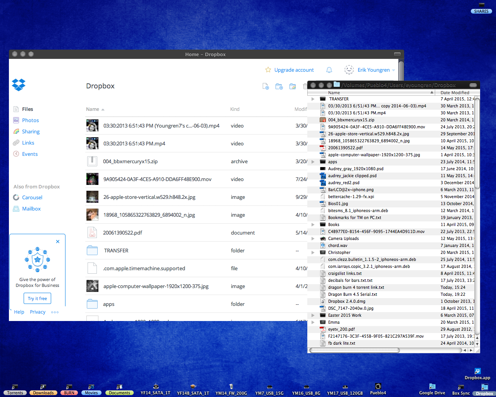Click the new folder icon in Dropbox toolbar

click(x=279, y=86)
